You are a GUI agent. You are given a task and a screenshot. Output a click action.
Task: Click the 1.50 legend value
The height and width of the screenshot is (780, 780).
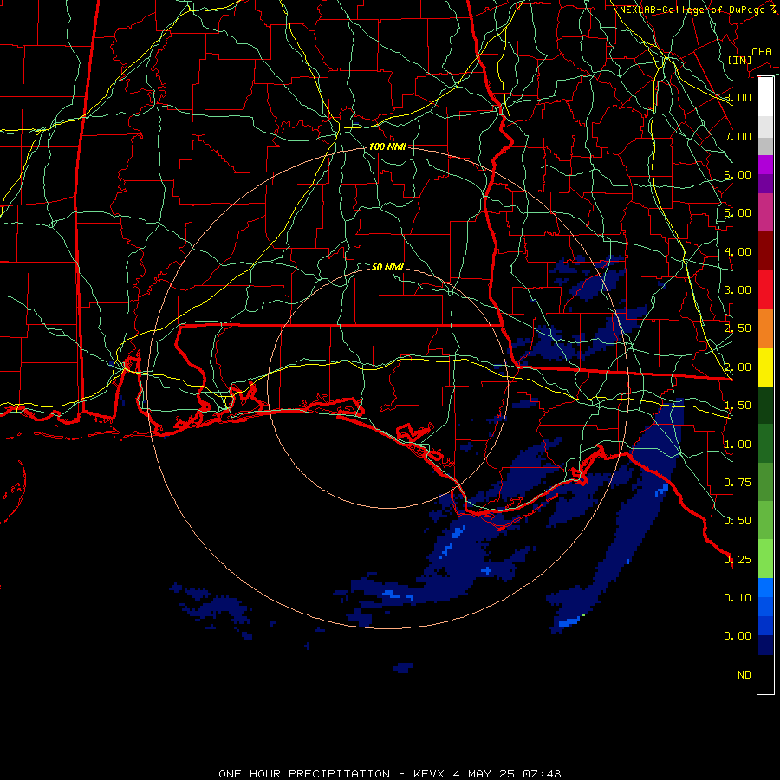tap(738, 406)
